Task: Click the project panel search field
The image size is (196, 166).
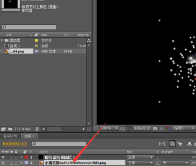Action: click(29, 27)
